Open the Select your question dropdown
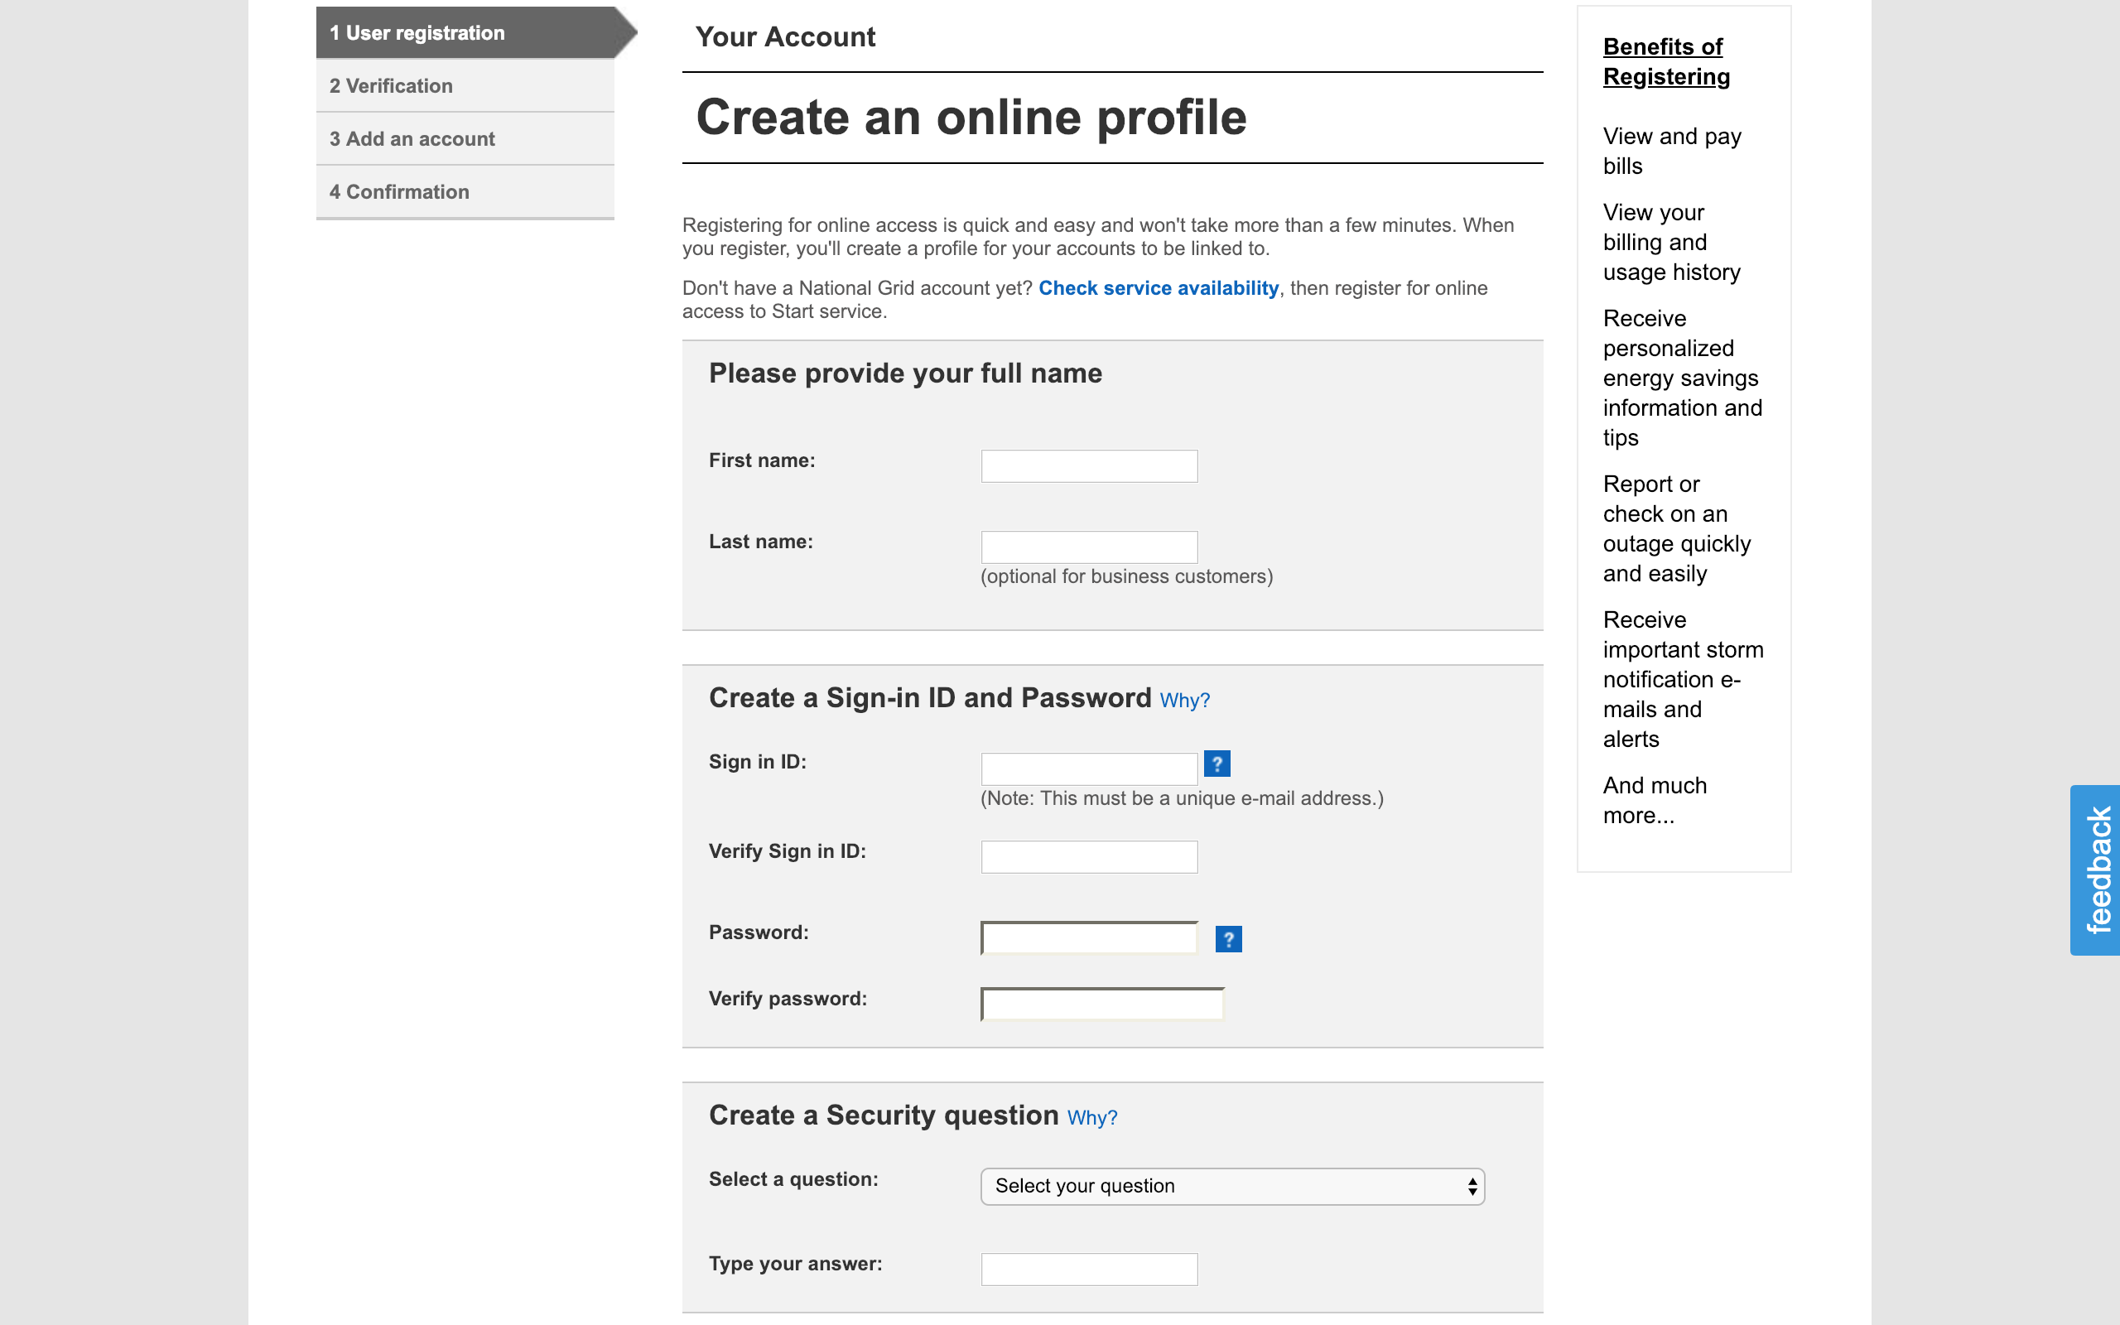The height and width of the screenshot is (1325, 2120). [x=1231, y=1187]
